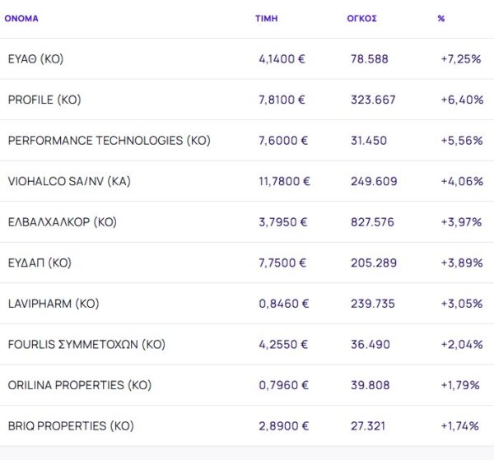Open PERFORMANCE TECHNOLOGIES (ΚΟ) stock
This screenshot has height=460, width=494.
pyautogui.click(x=109, y=141)
